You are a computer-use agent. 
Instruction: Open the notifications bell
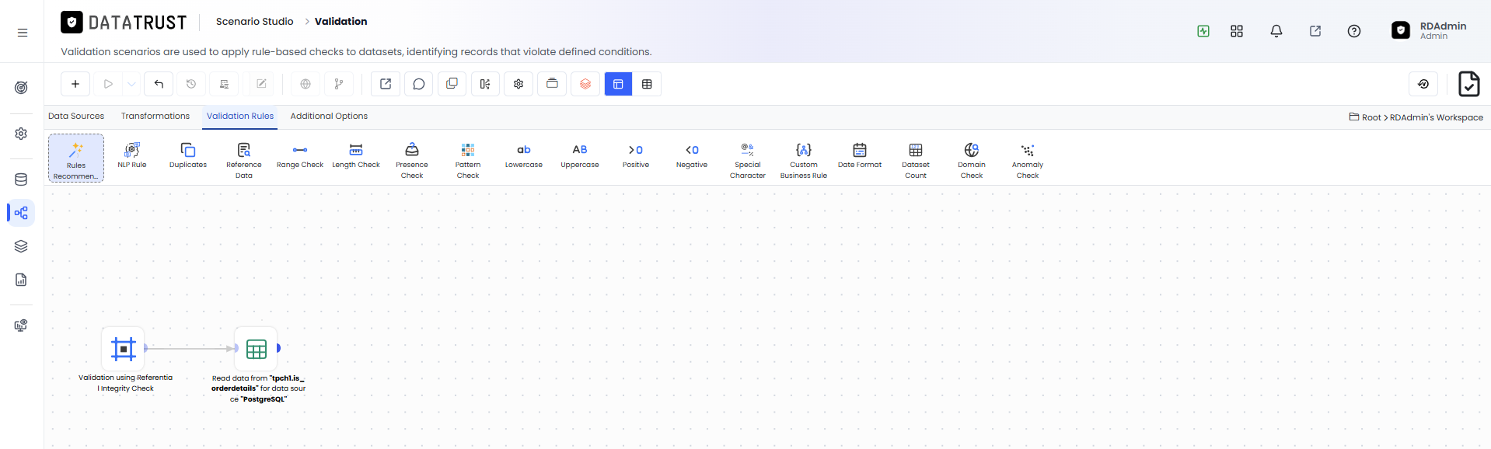pos(1276,31)
